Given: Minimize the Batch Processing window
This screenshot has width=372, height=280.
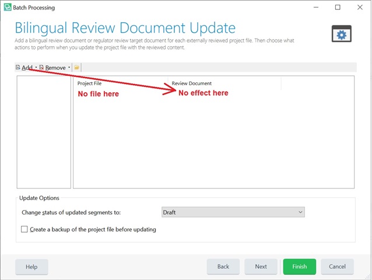Looking at the screenshot, I should [316, 8].
